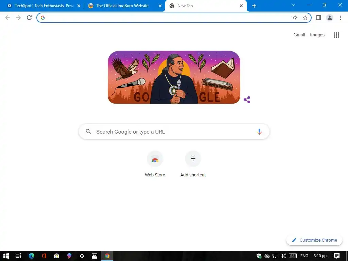Switch to The Official ImgBurn Website tab

122,6
